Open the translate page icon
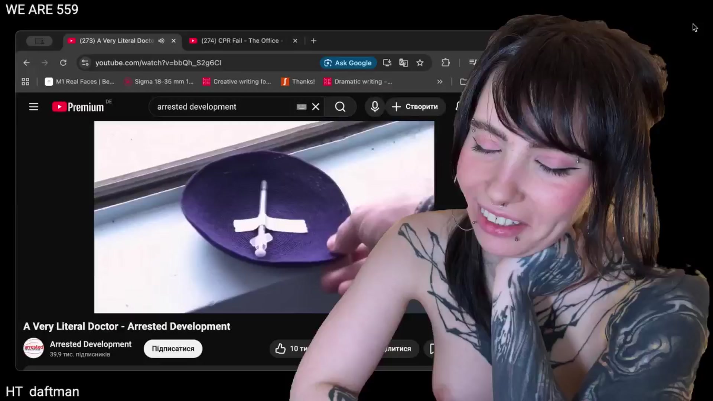The image size is (713, 401). pos(403,63)
